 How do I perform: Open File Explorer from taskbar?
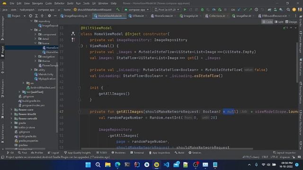pyautogui.click(x=108, y=165)
